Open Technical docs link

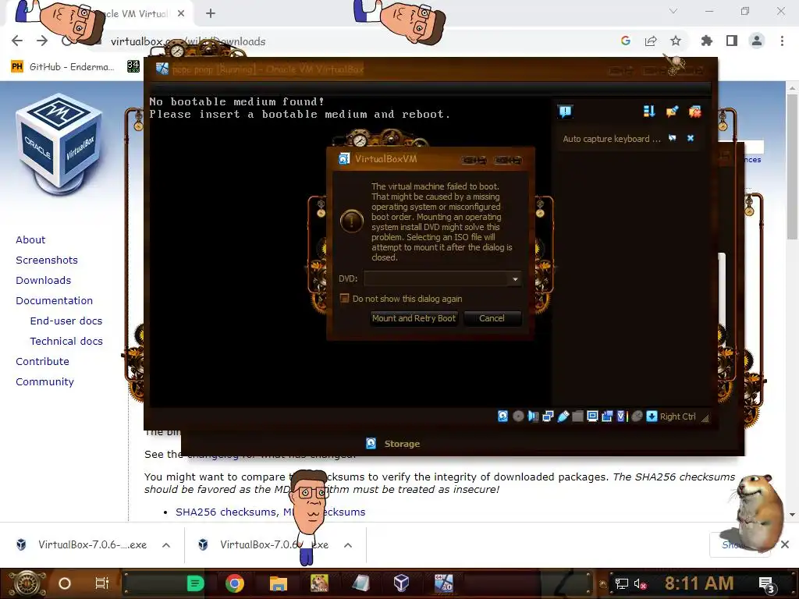click(x=66, y=342)
